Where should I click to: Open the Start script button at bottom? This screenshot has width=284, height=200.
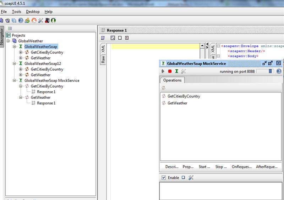coord(204,167)
